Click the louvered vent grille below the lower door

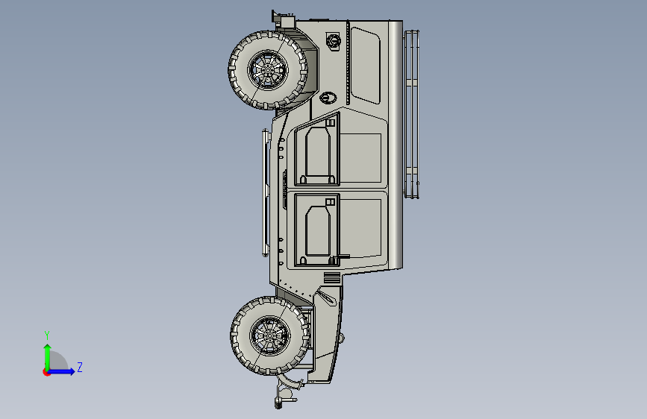coord(332,278)
